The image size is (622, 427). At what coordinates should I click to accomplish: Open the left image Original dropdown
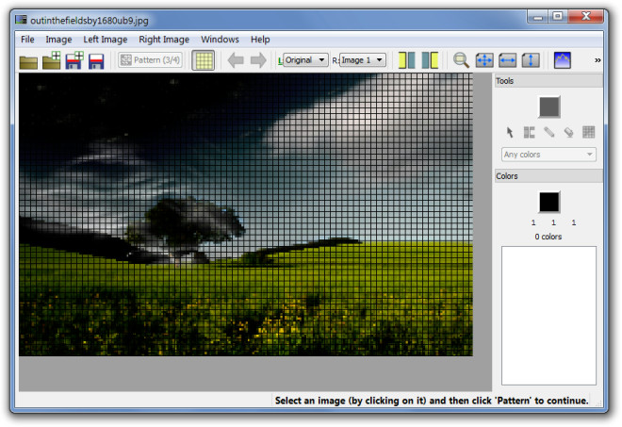pyautogui.click(x=305, y=60)
